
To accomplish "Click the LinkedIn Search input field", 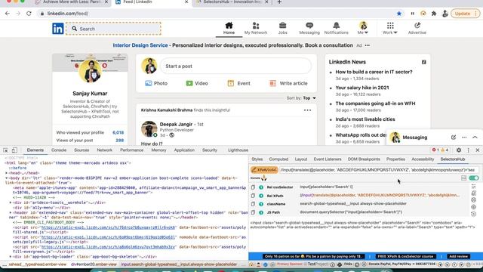I will tap(113, 29).
